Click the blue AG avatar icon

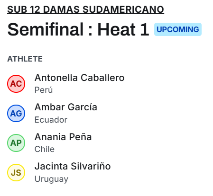(x=16, y=113)
